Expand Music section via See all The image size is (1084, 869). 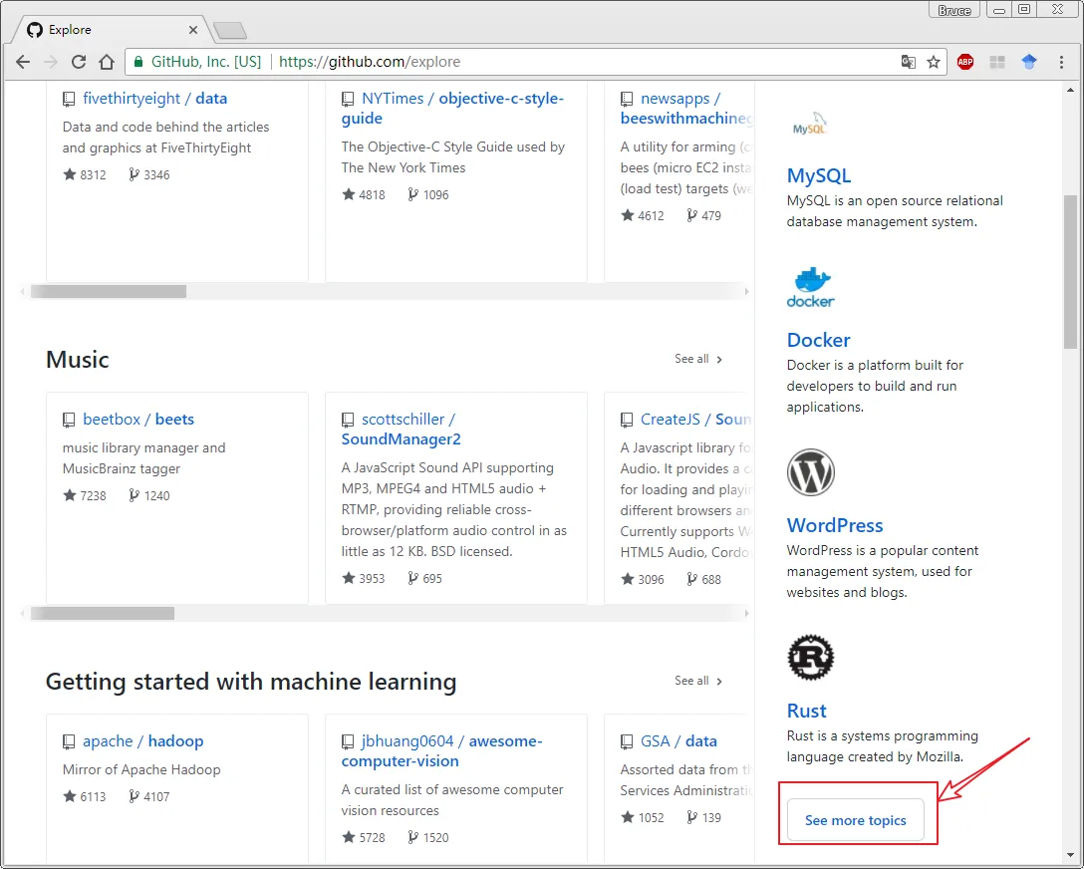[x=697, y=359]
